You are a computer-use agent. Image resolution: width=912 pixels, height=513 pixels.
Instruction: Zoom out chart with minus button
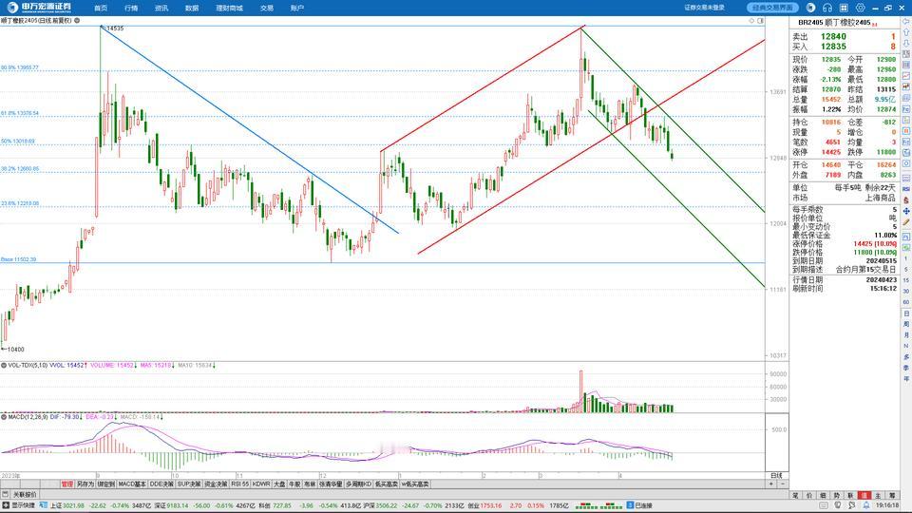(783, 484)
